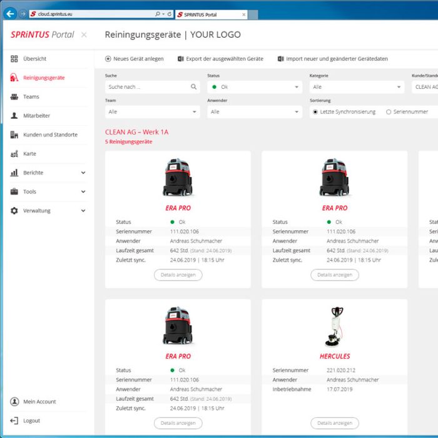Click the Excel icon beside Export der ausgewählten Geräte
438x438 pixels.
click(x=180, y=59)
